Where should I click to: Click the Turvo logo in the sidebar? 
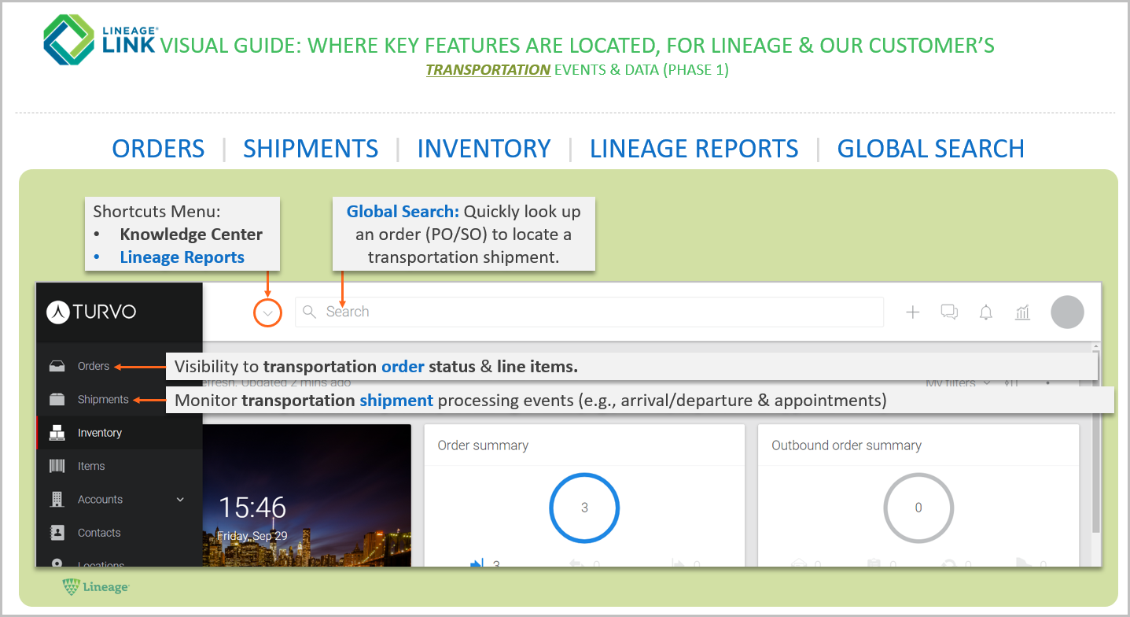pos(90,312)
